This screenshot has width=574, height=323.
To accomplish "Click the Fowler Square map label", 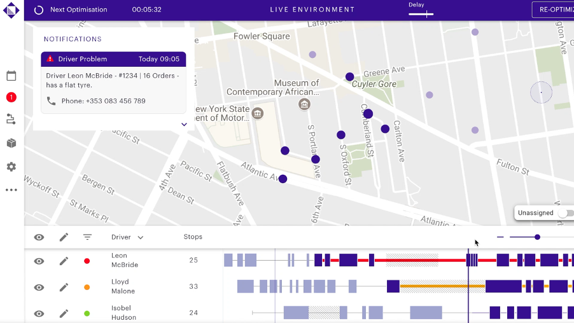I will [262, 36].
